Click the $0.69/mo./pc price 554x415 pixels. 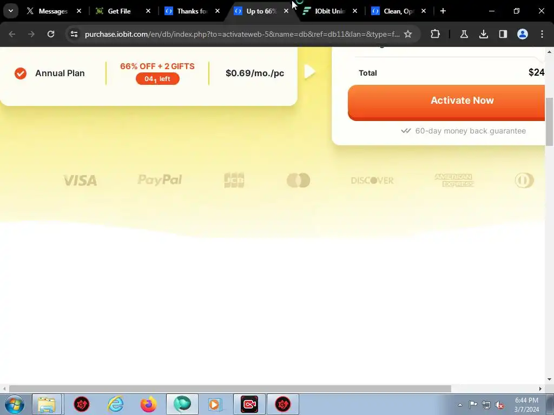(255, 73)
